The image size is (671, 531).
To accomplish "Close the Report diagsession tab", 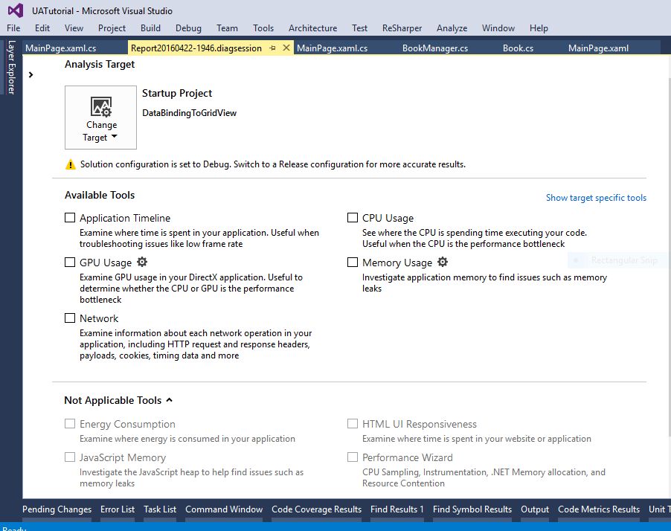I will (286, 48).
